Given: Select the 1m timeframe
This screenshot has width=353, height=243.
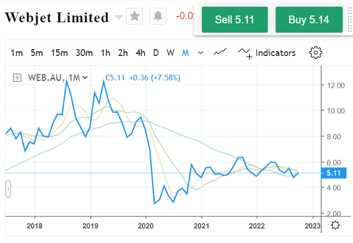Looking at the screenshot, I should click(17, 53).
